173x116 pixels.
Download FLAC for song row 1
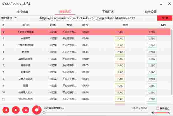[120, 32]
